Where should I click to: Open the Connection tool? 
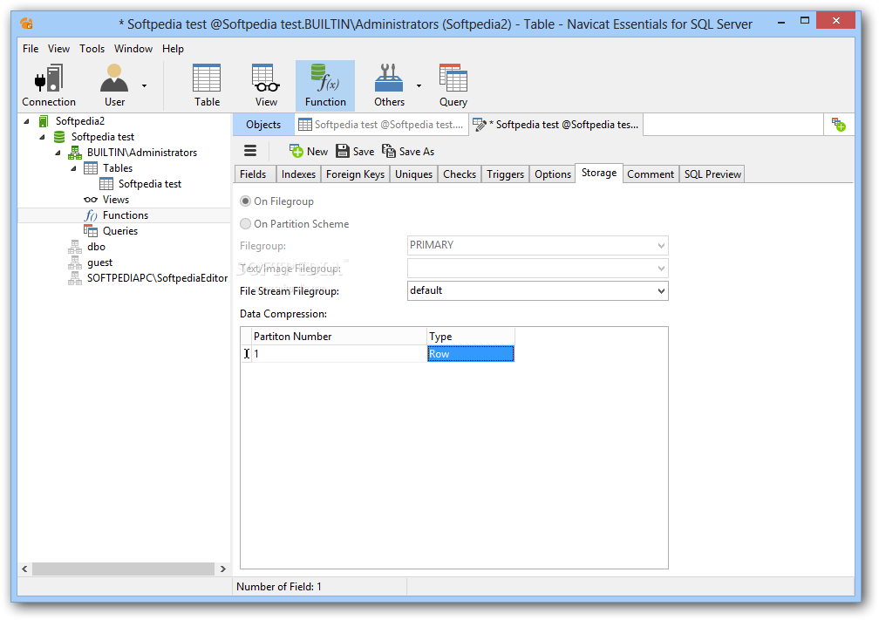pyautogui.click(x=49, y=85)
